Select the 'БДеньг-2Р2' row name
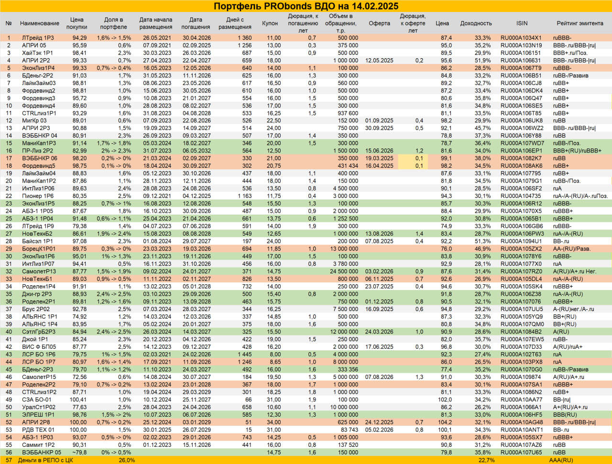Viewport: 612px width, 464px height. click(38, 76)
